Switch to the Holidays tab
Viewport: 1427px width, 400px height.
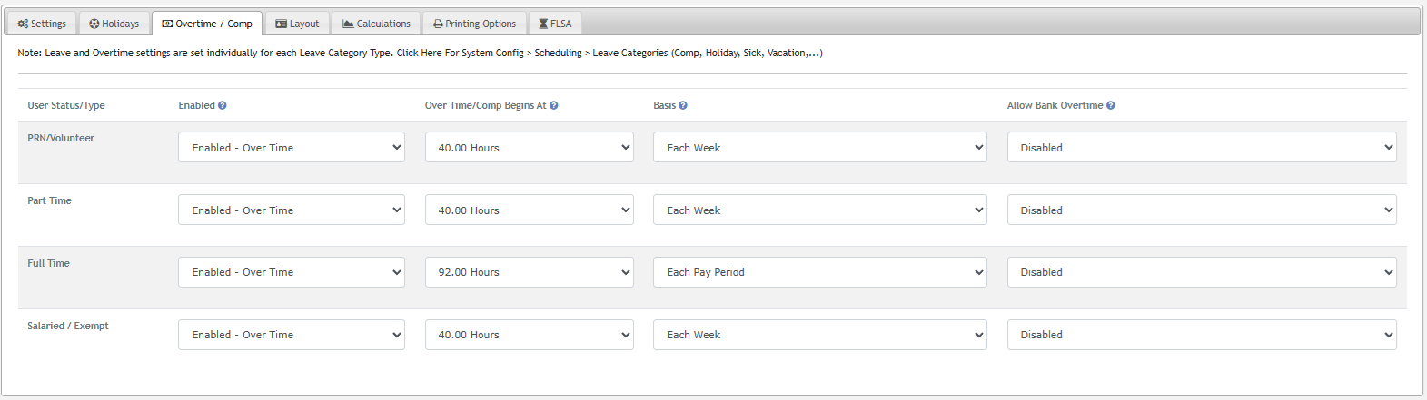[x=114, y=24]
